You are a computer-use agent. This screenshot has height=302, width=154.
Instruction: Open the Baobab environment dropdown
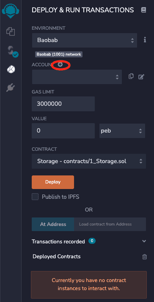(x=85, y=40)
